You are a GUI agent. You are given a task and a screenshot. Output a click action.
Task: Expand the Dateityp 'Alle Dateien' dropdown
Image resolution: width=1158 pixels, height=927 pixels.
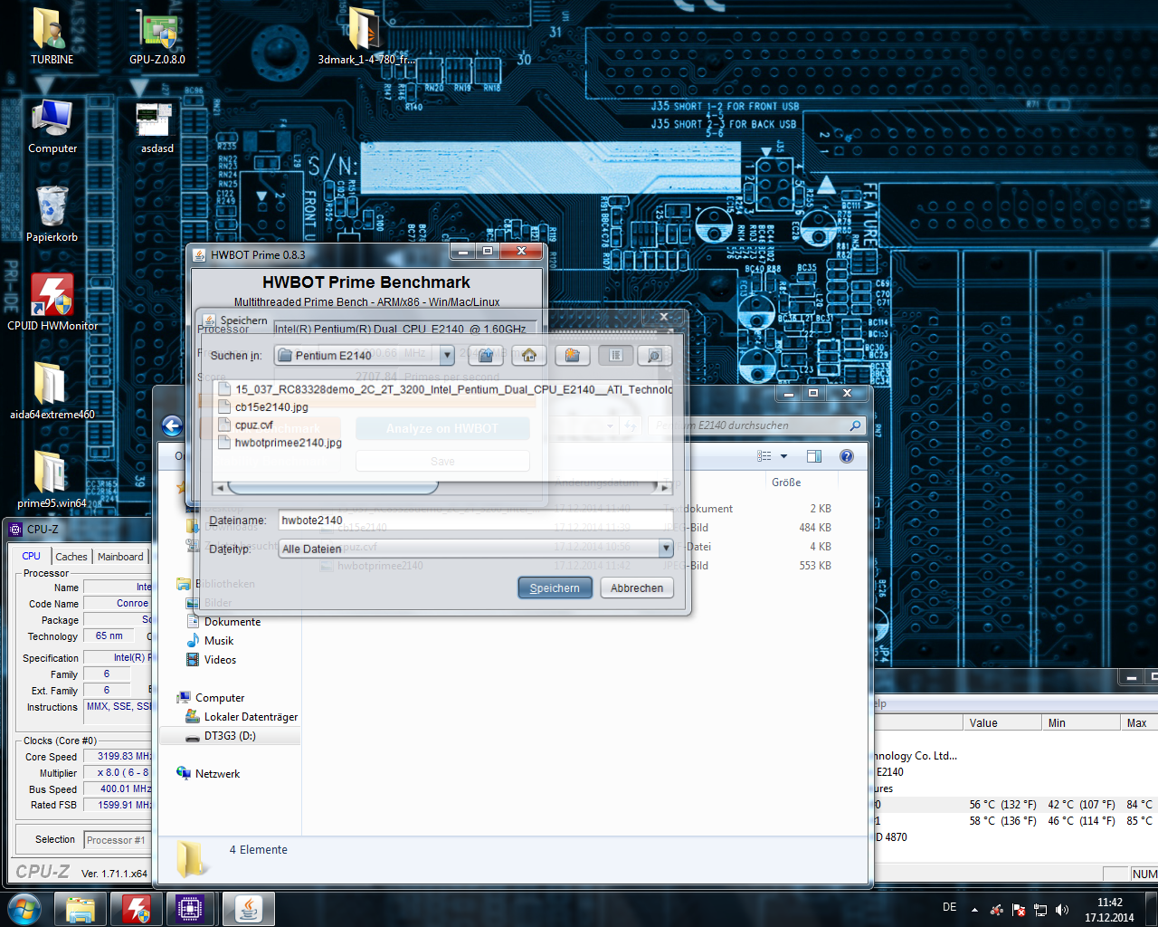pos(666,549)
